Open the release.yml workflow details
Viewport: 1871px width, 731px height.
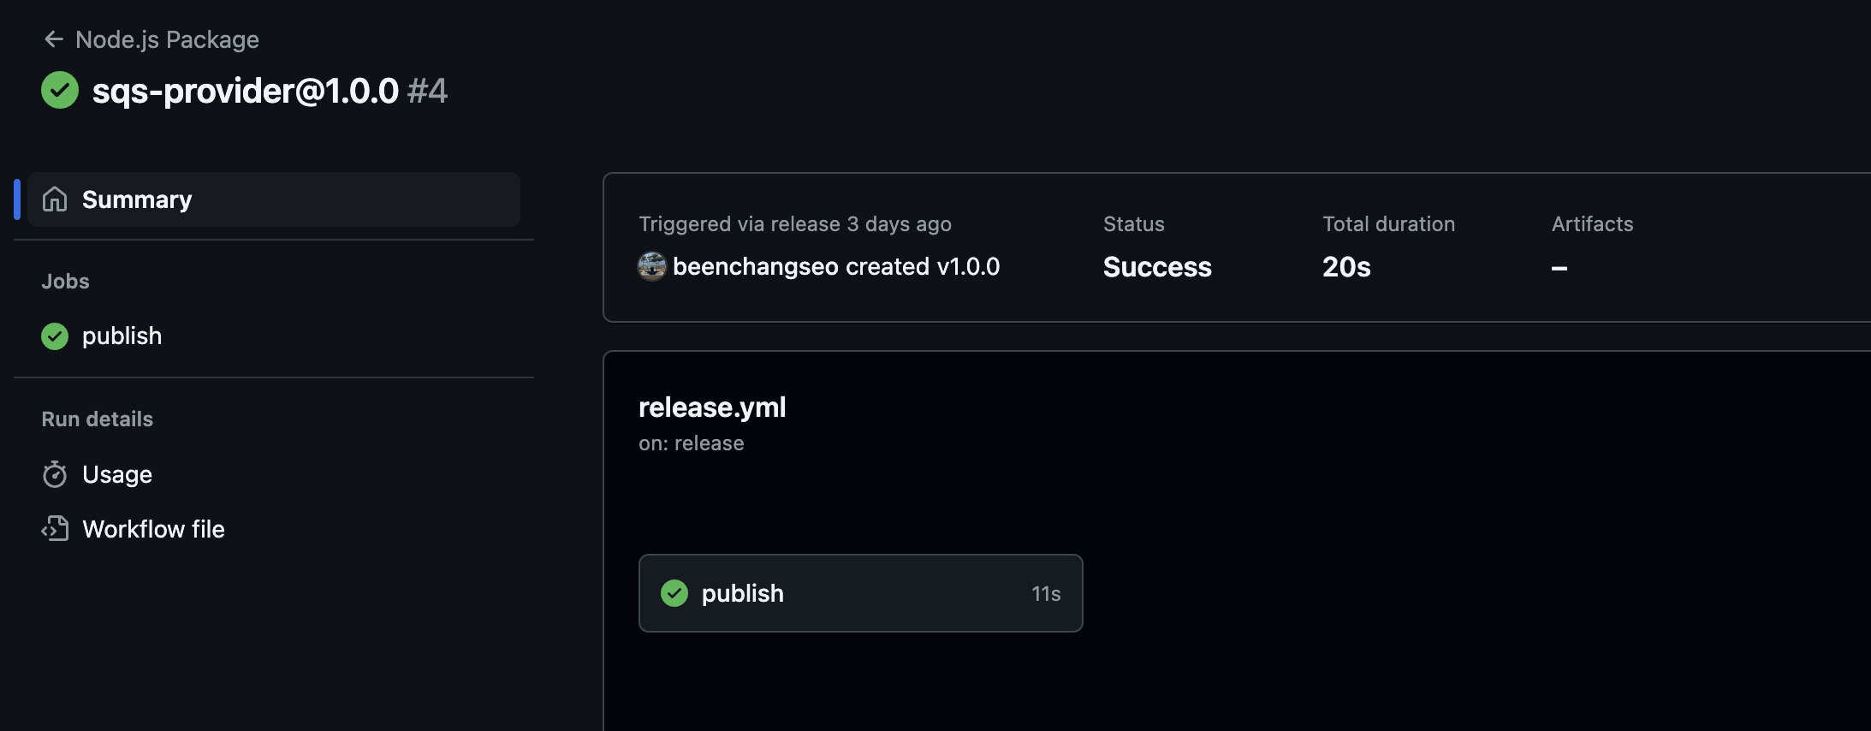(x=712, y=407)
